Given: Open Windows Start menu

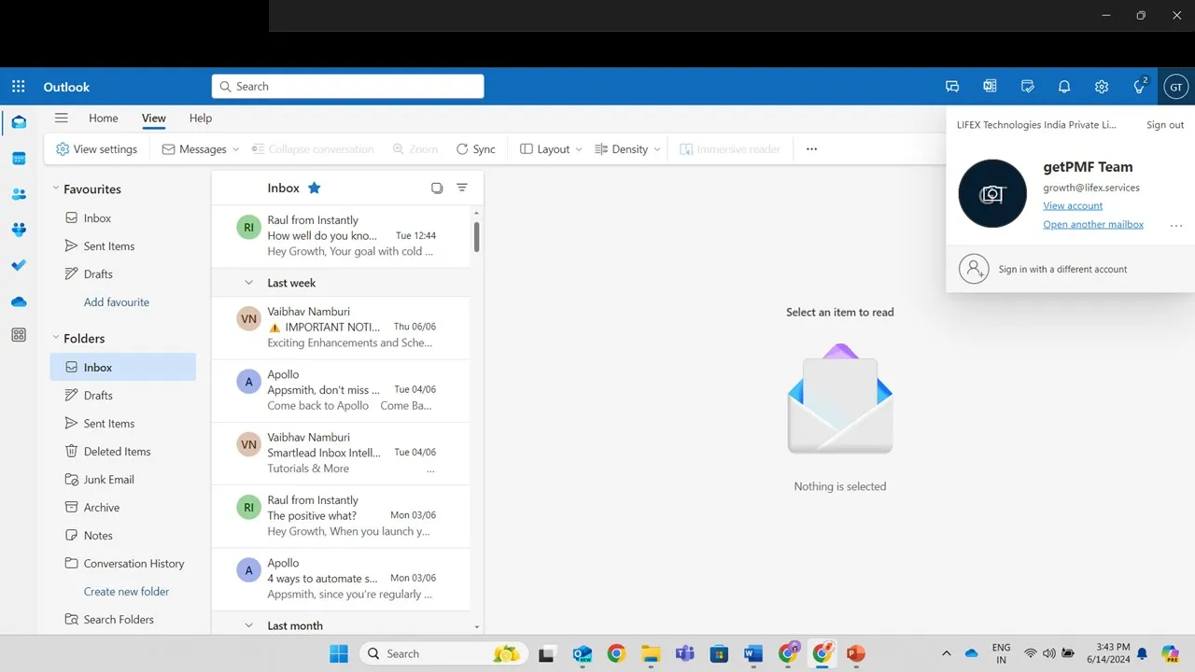Looking at the screenshot, I should point(339,653).
